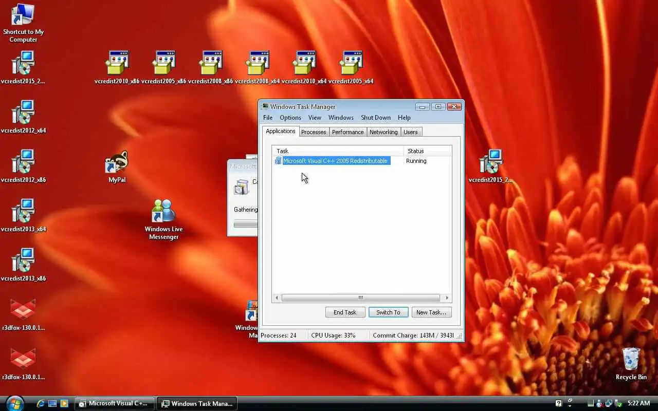Select the vcredist2013_x64 desktop icon

point(23,215)
